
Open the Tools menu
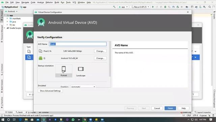(x=68, y=2)
